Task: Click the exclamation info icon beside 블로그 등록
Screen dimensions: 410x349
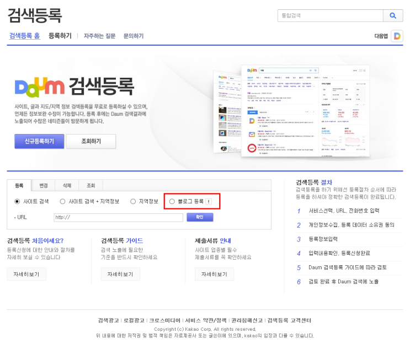Action: click(209, 202)
